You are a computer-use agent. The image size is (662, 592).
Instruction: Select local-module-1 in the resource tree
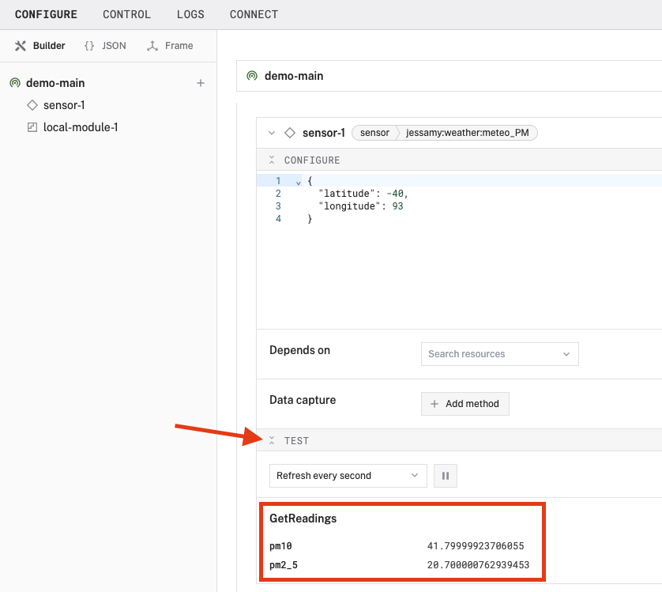tap(81, 127)
